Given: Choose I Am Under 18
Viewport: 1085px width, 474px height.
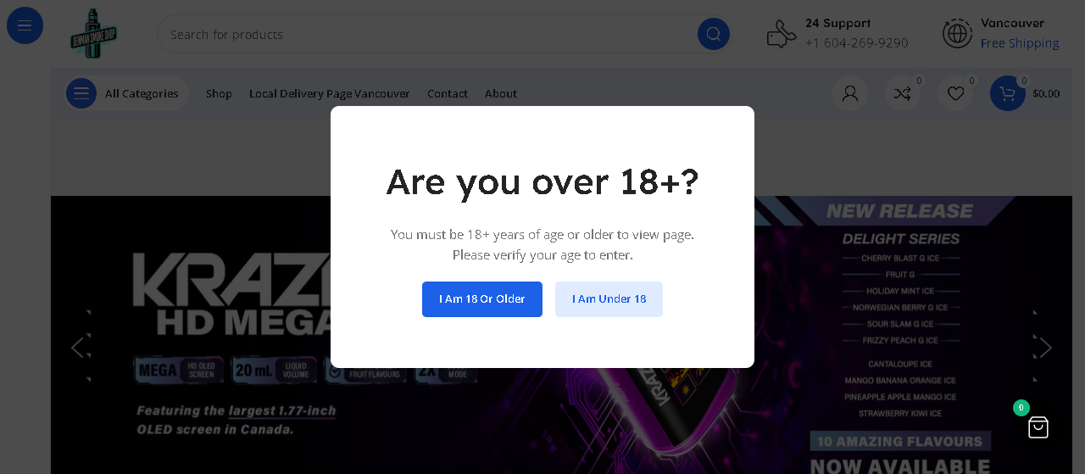Looking at the screenshot, I should point(609,299).
